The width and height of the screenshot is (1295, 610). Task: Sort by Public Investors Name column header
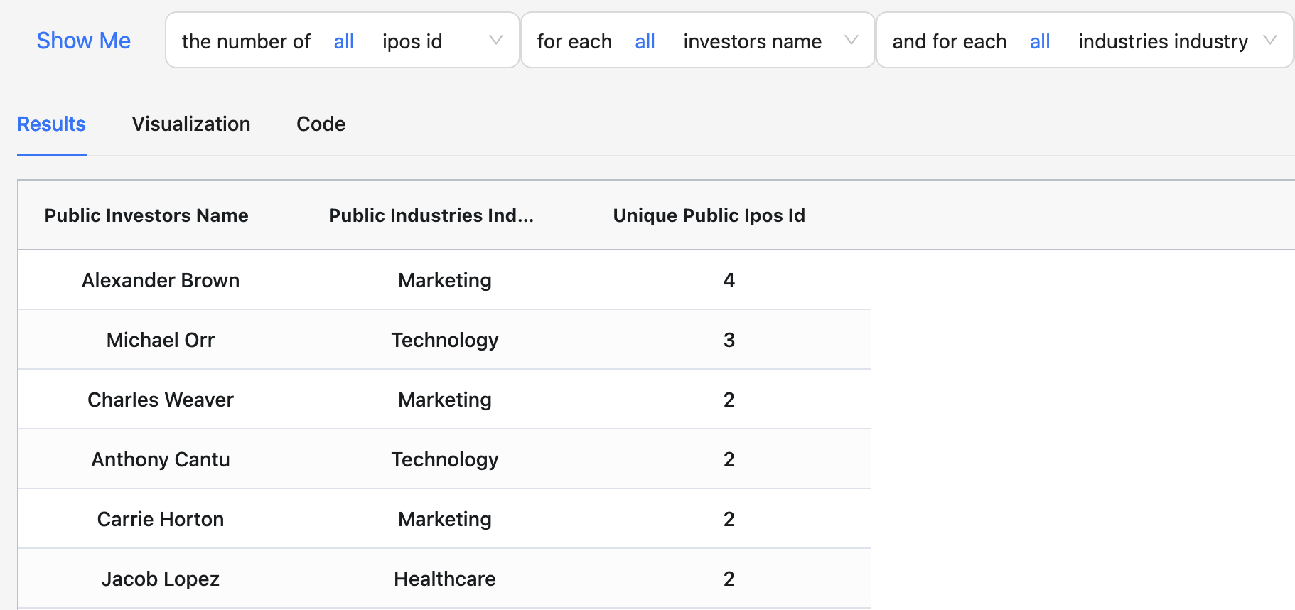coord(146,215)
